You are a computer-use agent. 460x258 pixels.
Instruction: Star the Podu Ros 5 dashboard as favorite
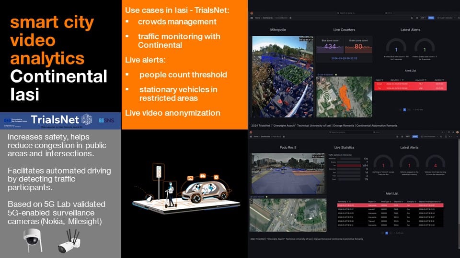click(x=284, y=137)
